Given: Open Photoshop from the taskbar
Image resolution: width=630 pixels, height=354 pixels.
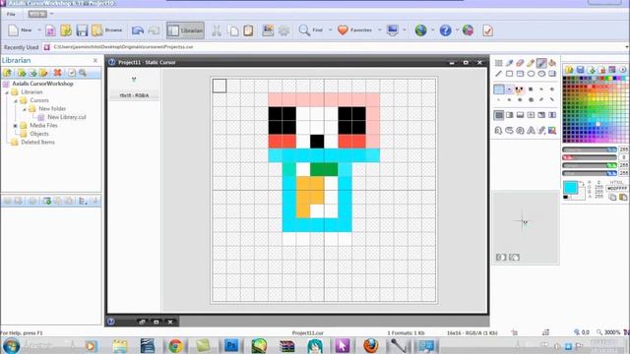Looking at the screenshot, I should 231,345.
